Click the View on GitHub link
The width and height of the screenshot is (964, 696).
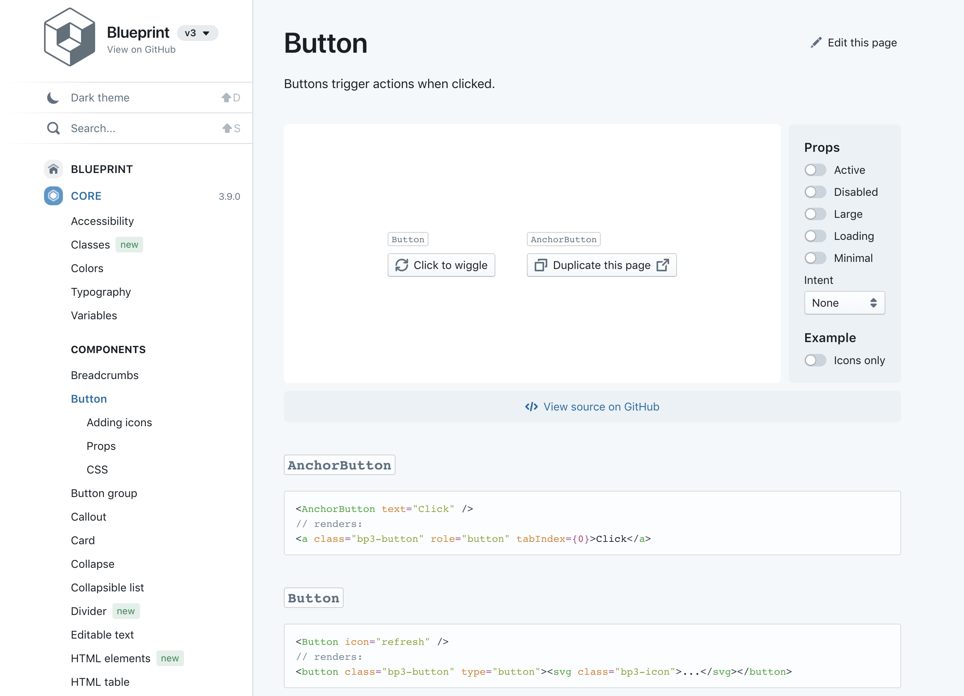(141, 50)
